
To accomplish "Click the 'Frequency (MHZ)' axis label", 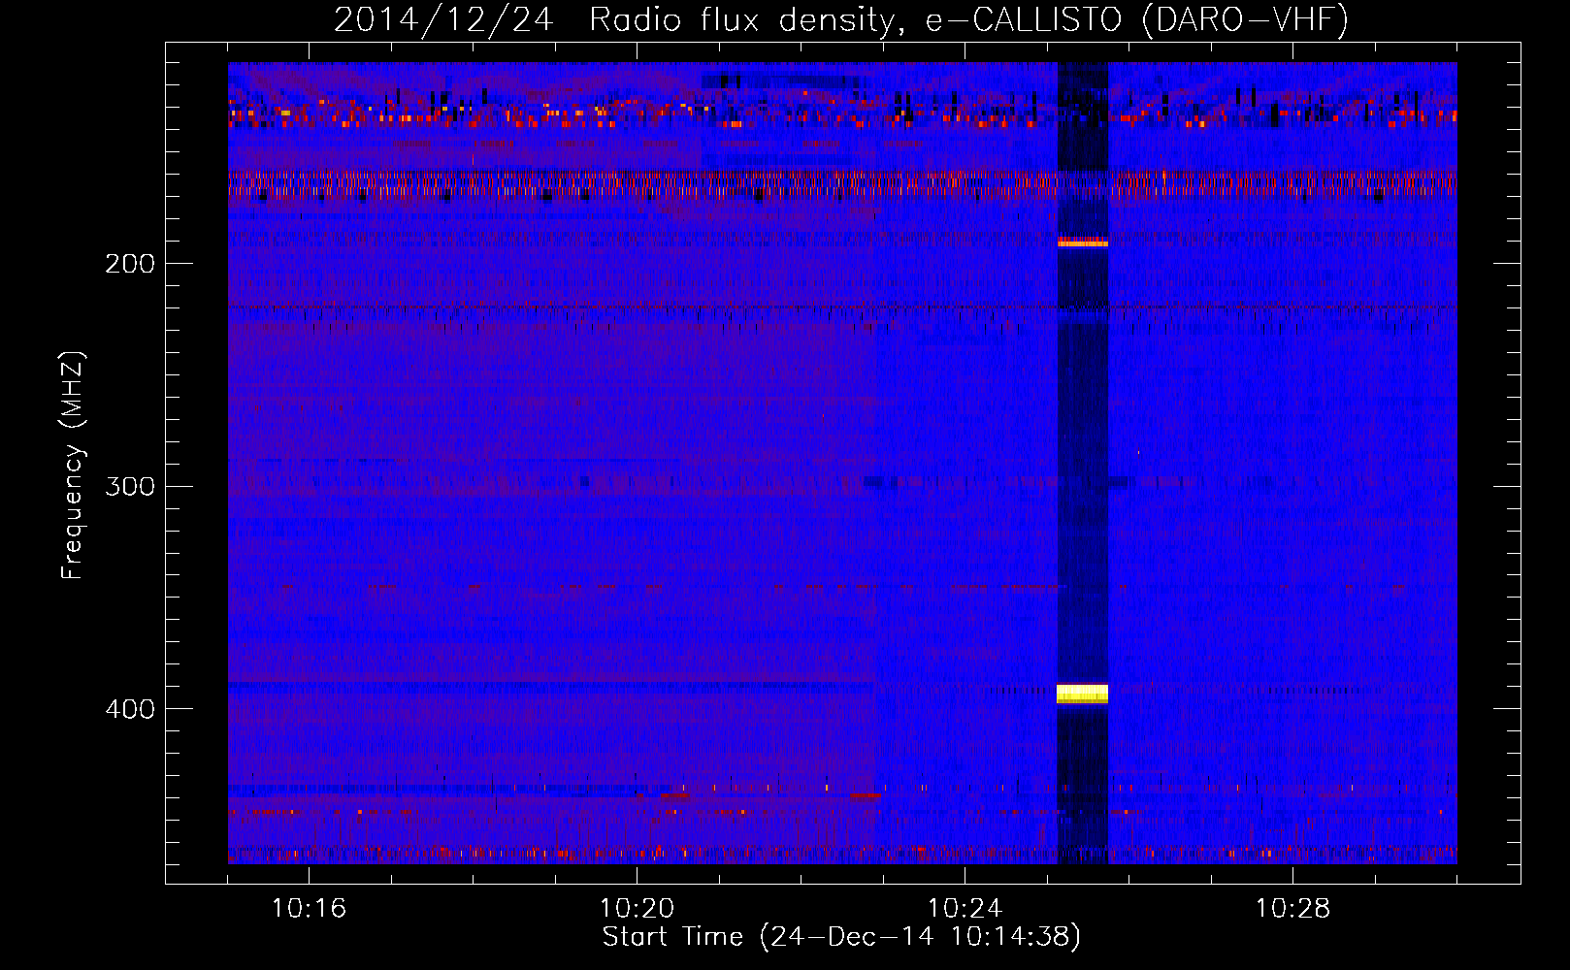I will 73,466.
